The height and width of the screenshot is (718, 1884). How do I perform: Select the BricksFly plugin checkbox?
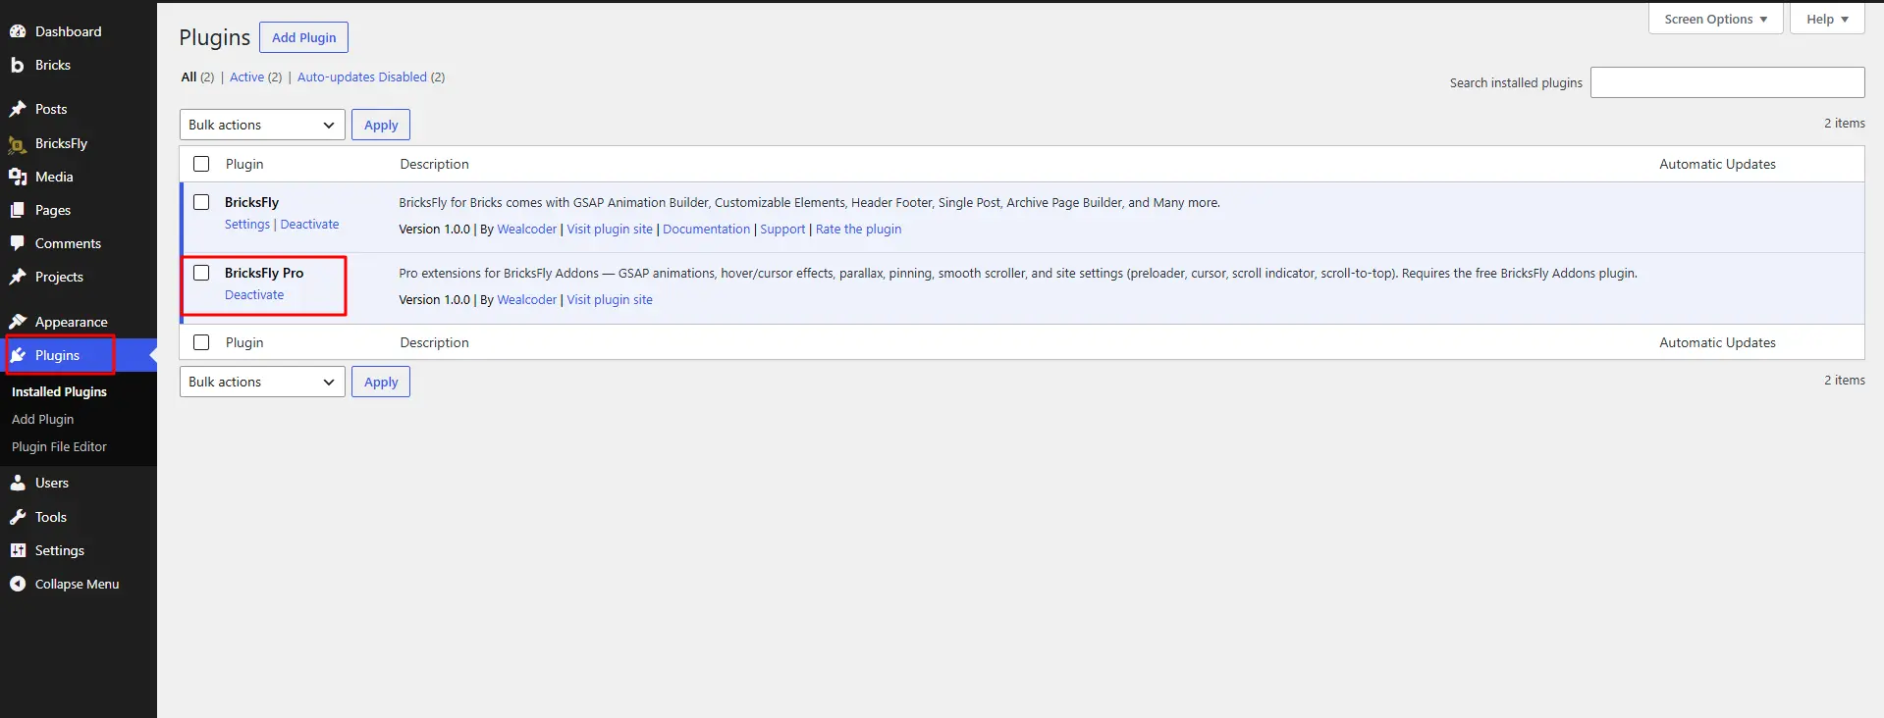[201, 202]
